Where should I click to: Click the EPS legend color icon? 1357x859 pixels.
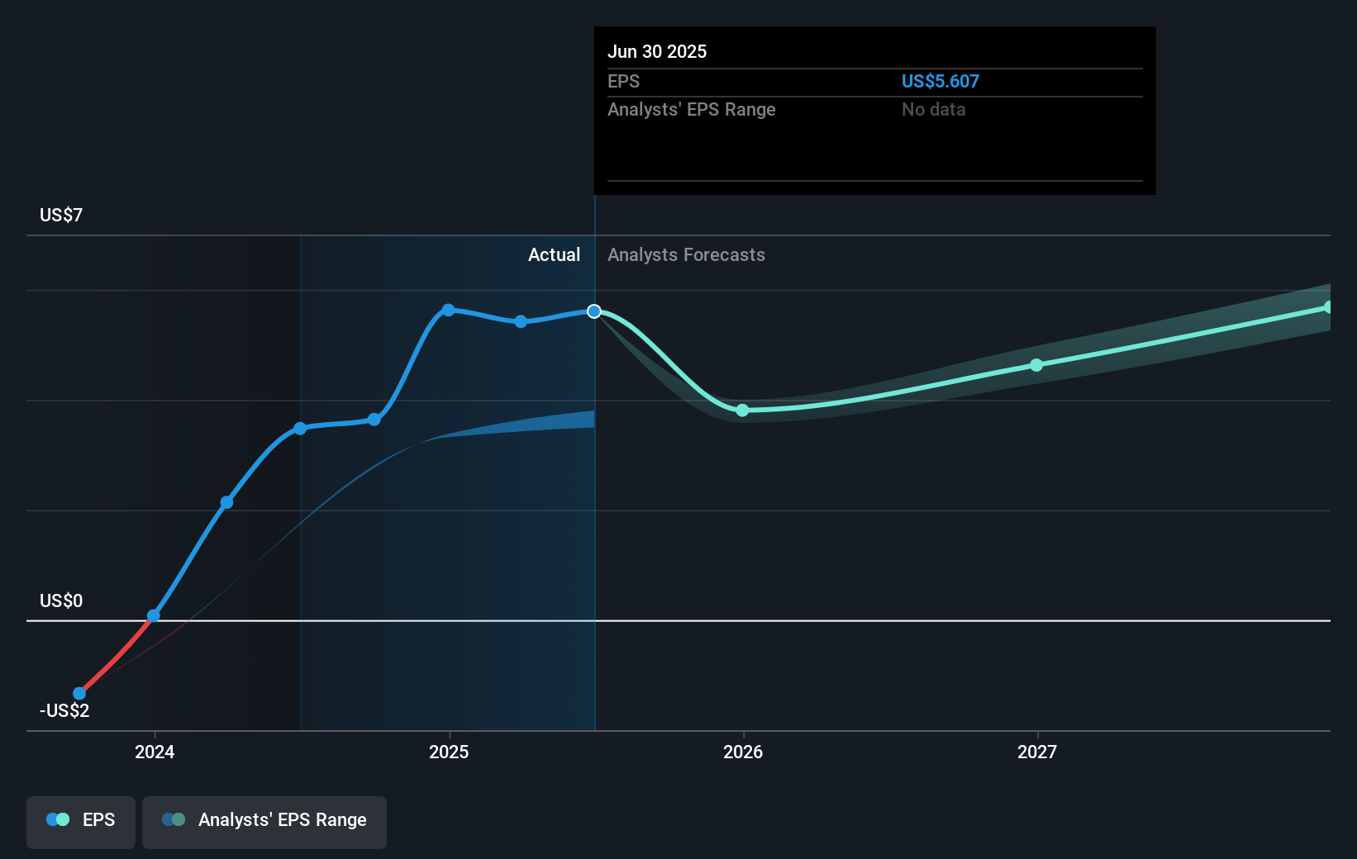point(56,819)
